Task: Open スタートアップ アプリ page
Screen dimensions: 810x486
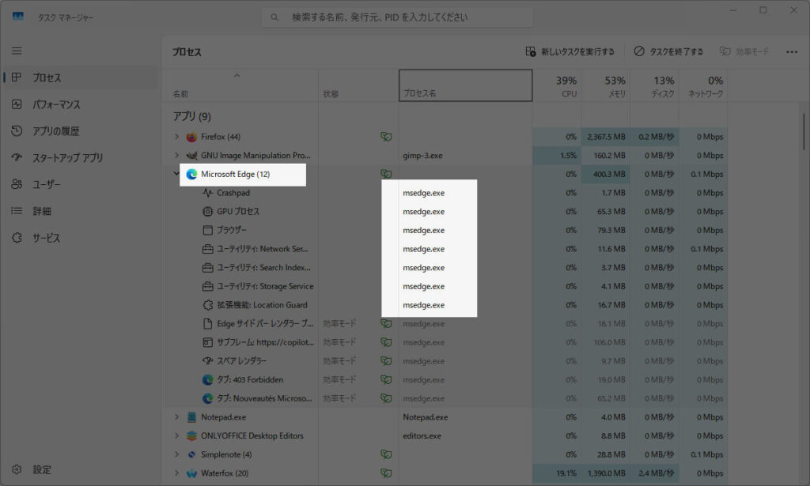Action: [80, 158]
